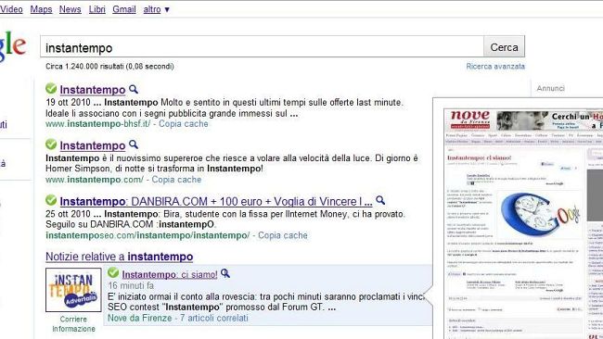Image resolution: width=603 pixels, height=339 pixels.
Task: Open the '7 articoli correlati' link
Action: click(x=213, y=318)
